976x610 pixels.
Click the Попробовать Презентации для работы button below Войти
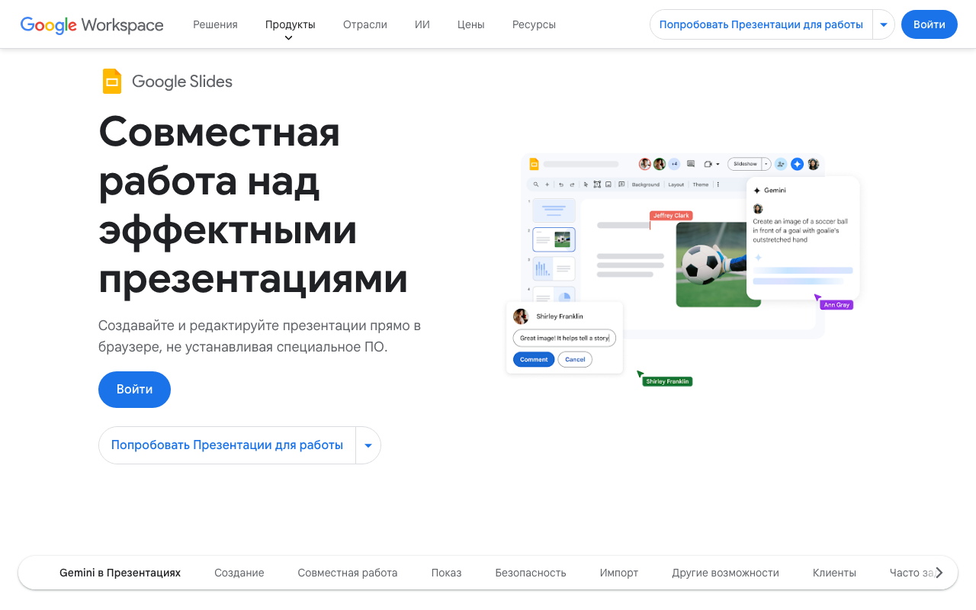[x=227, y=445]
